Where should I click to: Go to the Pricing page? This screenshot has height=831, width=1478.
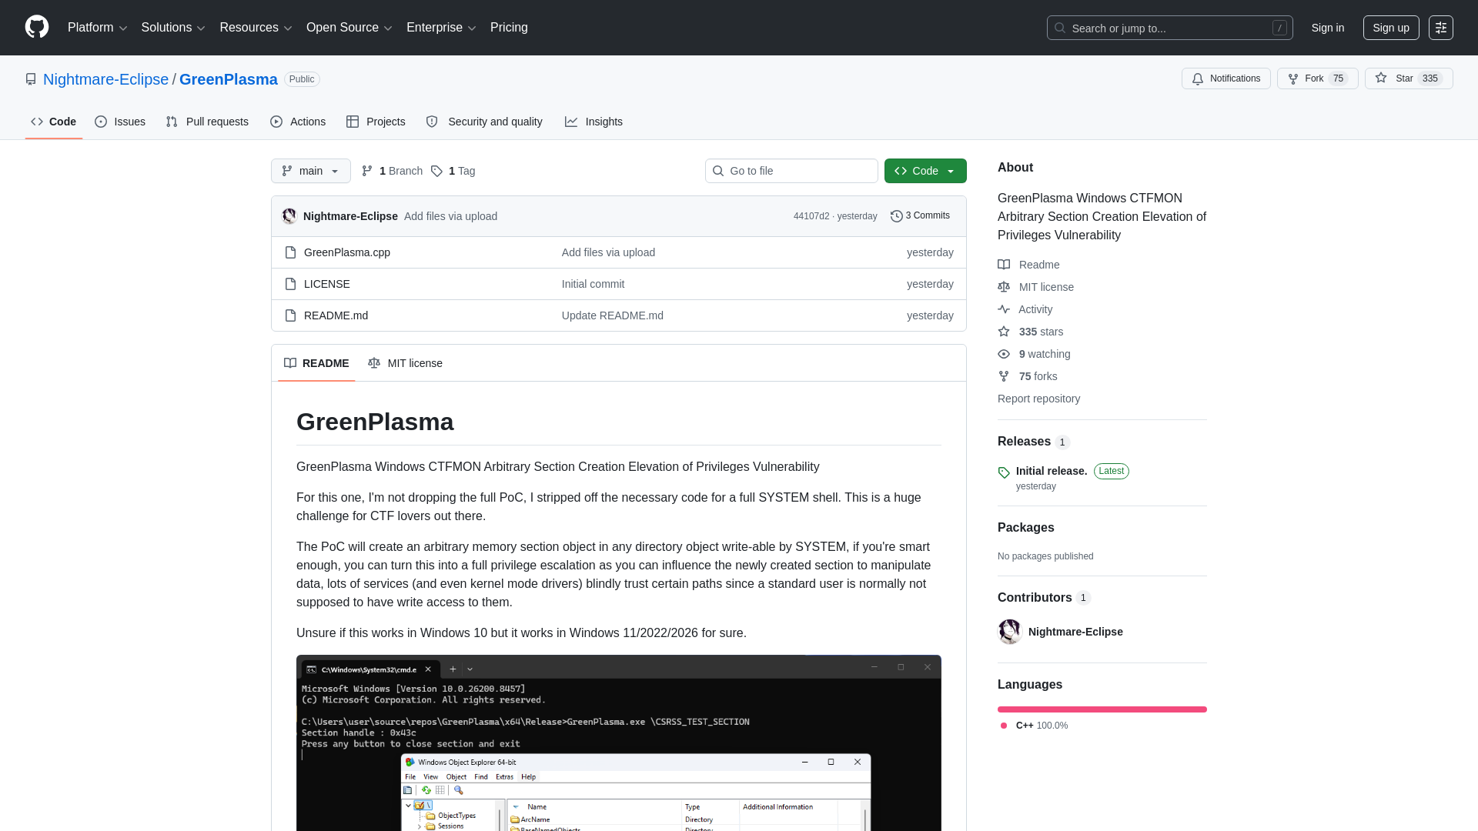[x=509, y=28]
